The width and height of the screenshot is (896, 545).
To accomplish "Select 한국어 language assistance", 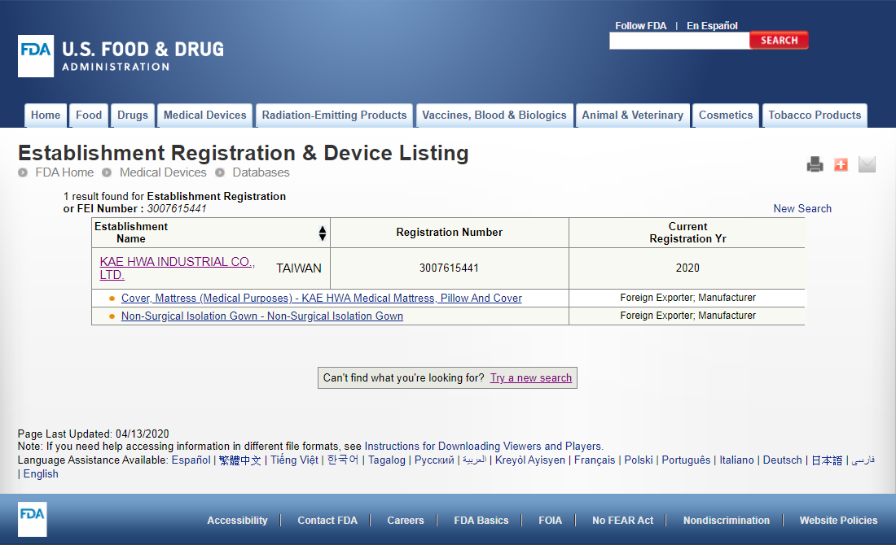I will [343, 460].
